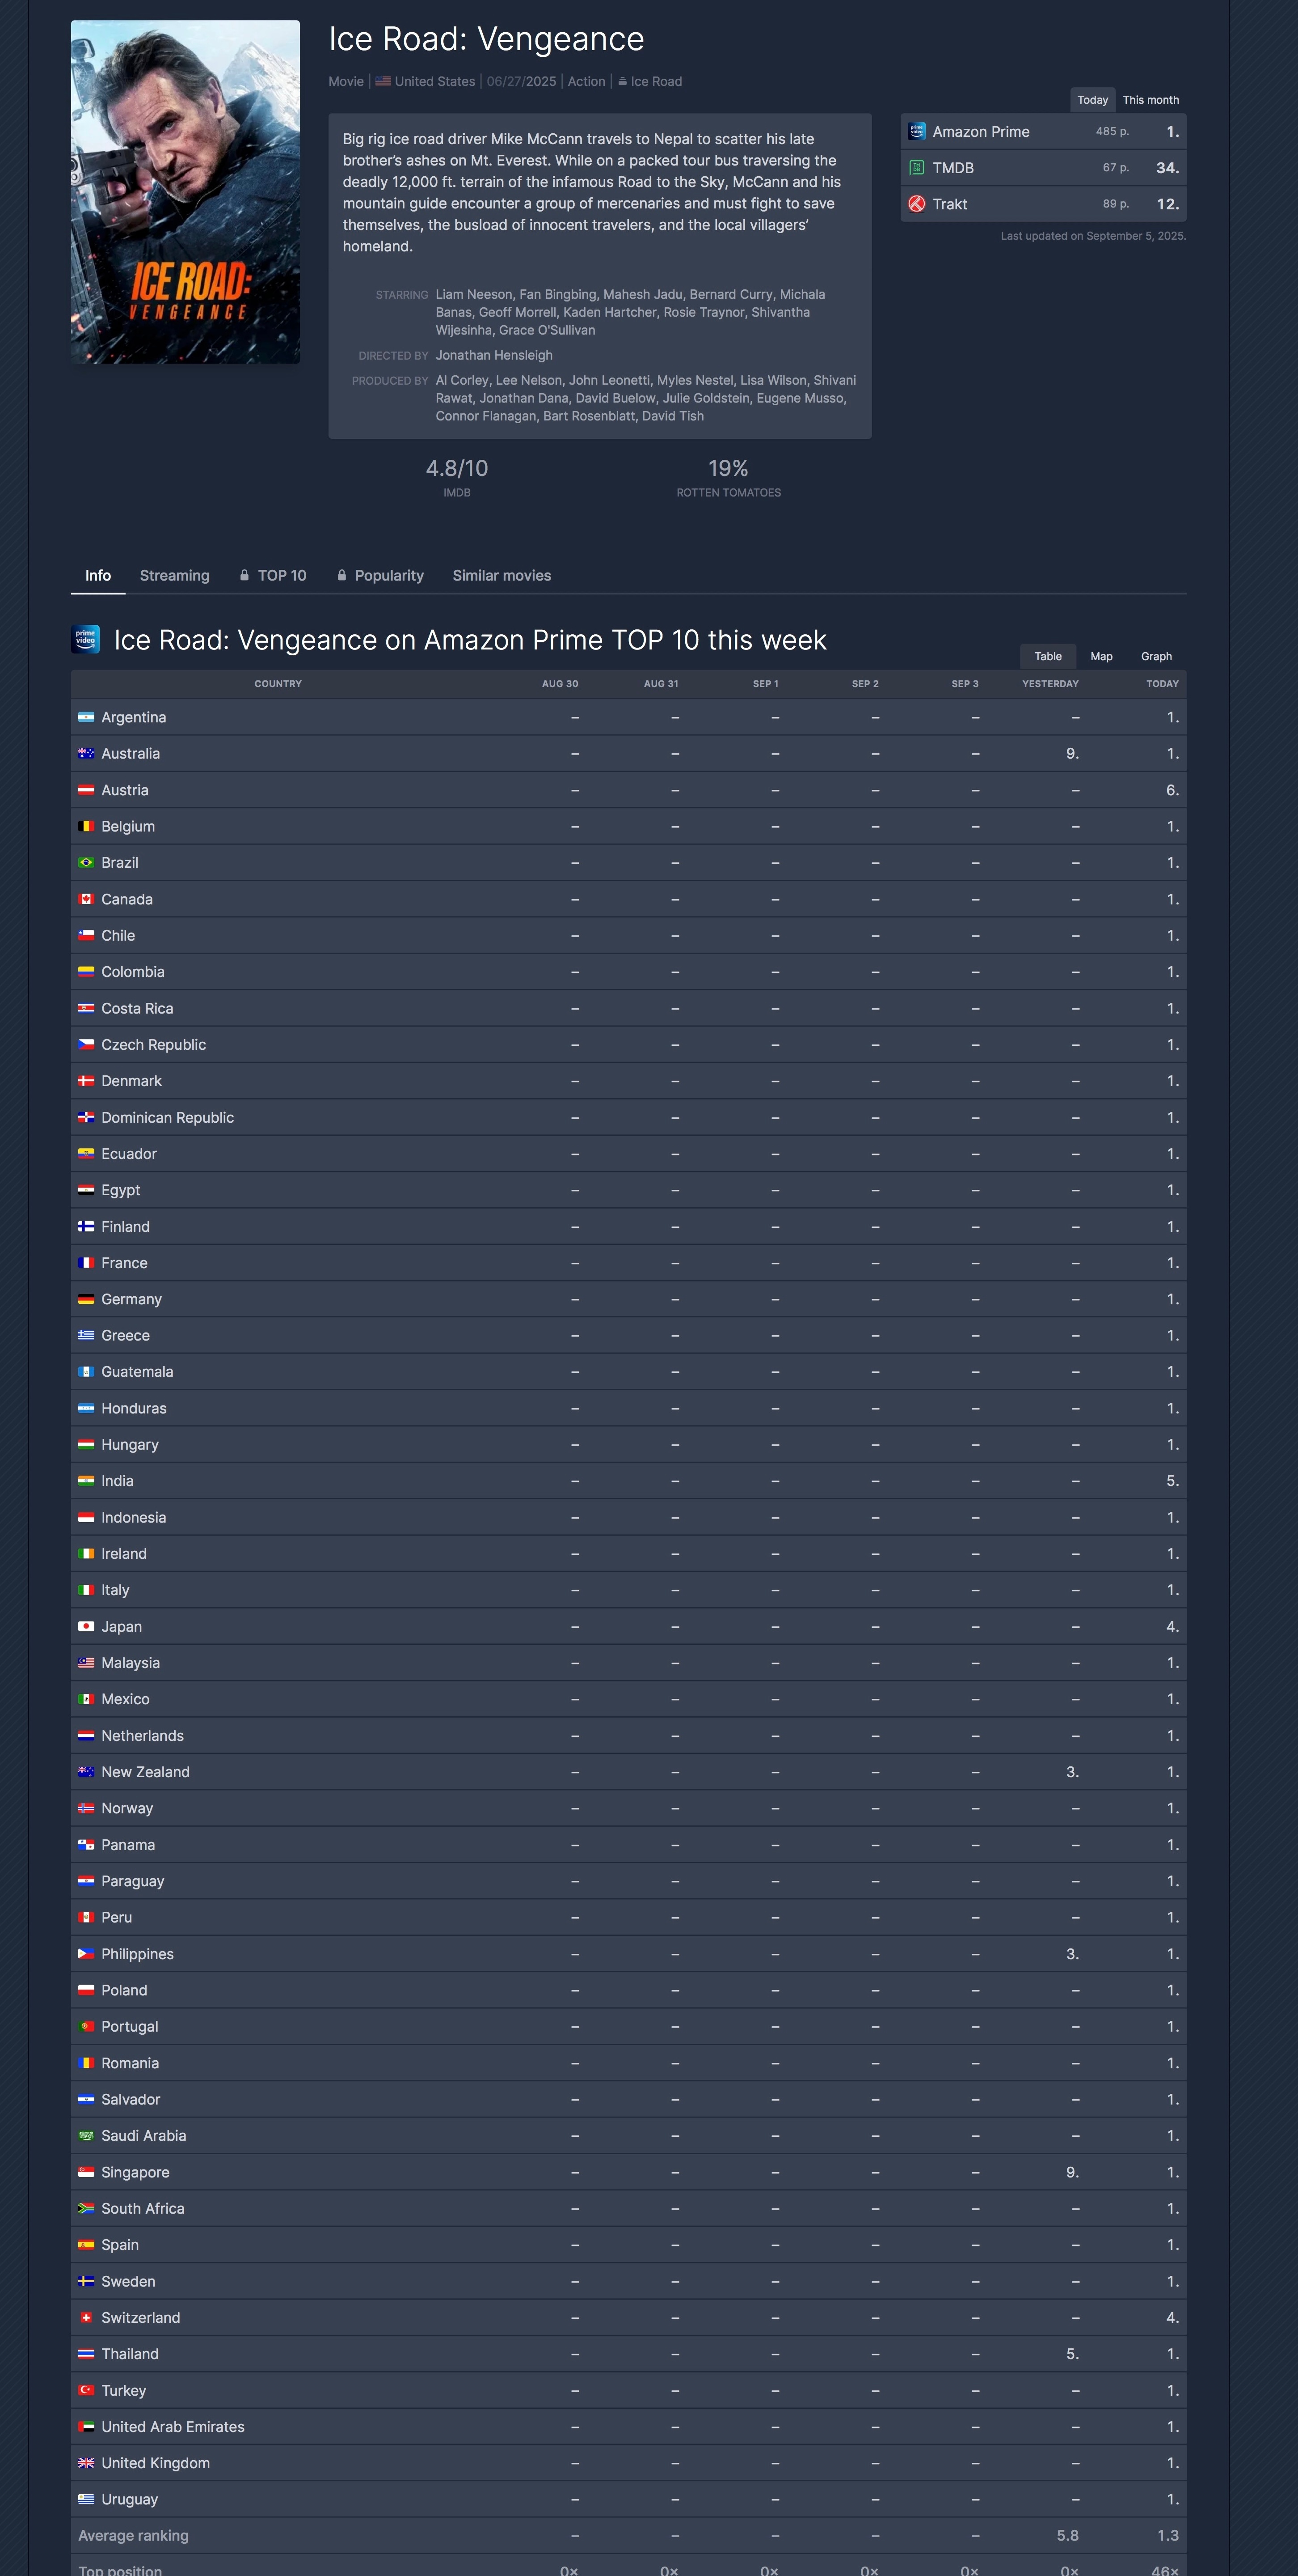Click the AUG 30 column header
1298x2576 pixels.
(560, 684)
